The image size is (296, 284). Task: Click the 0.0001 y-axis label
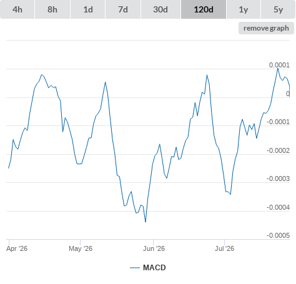click(x=279, y=65)
